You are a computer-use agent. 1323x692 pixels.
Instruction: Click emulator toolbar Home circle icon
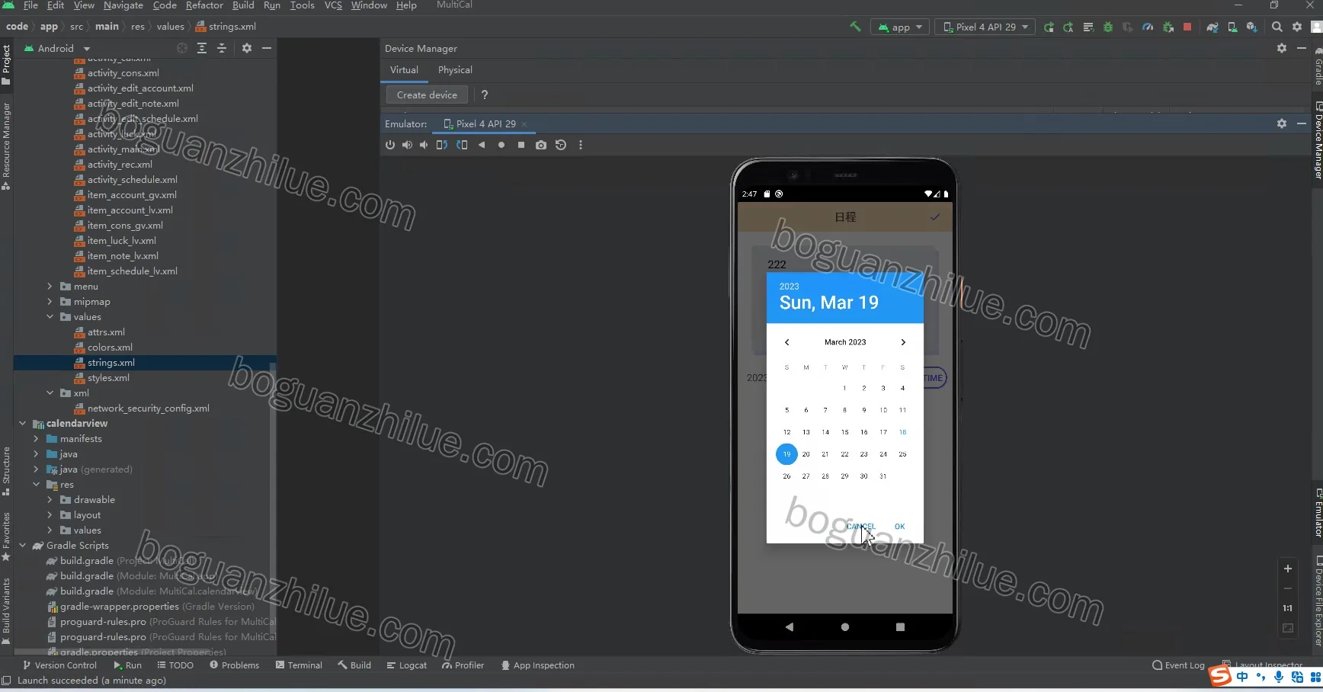(x=501, y=145)
